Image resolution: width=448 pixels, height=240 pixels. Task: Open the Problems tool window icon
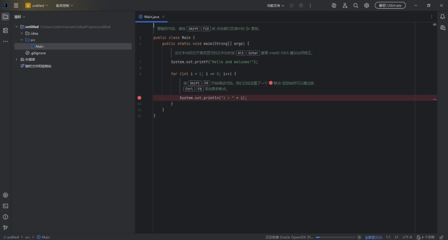[5, 217]
